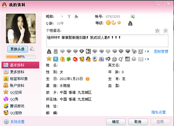Click the 更换头像 button
The height and width of the screenshot is (126, 174).
tap(18, 49)
